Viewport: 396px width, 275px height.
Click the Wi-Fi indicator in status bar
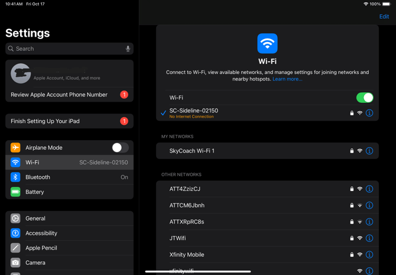(x=365, y=4)
